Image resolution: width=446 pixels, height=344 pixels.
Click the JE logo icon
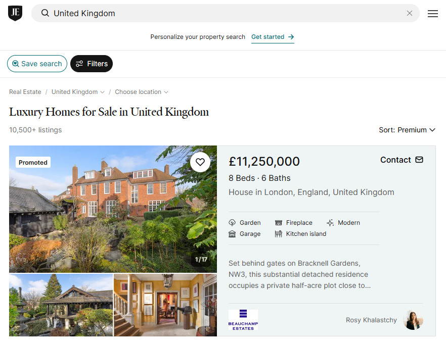point(15,13)
